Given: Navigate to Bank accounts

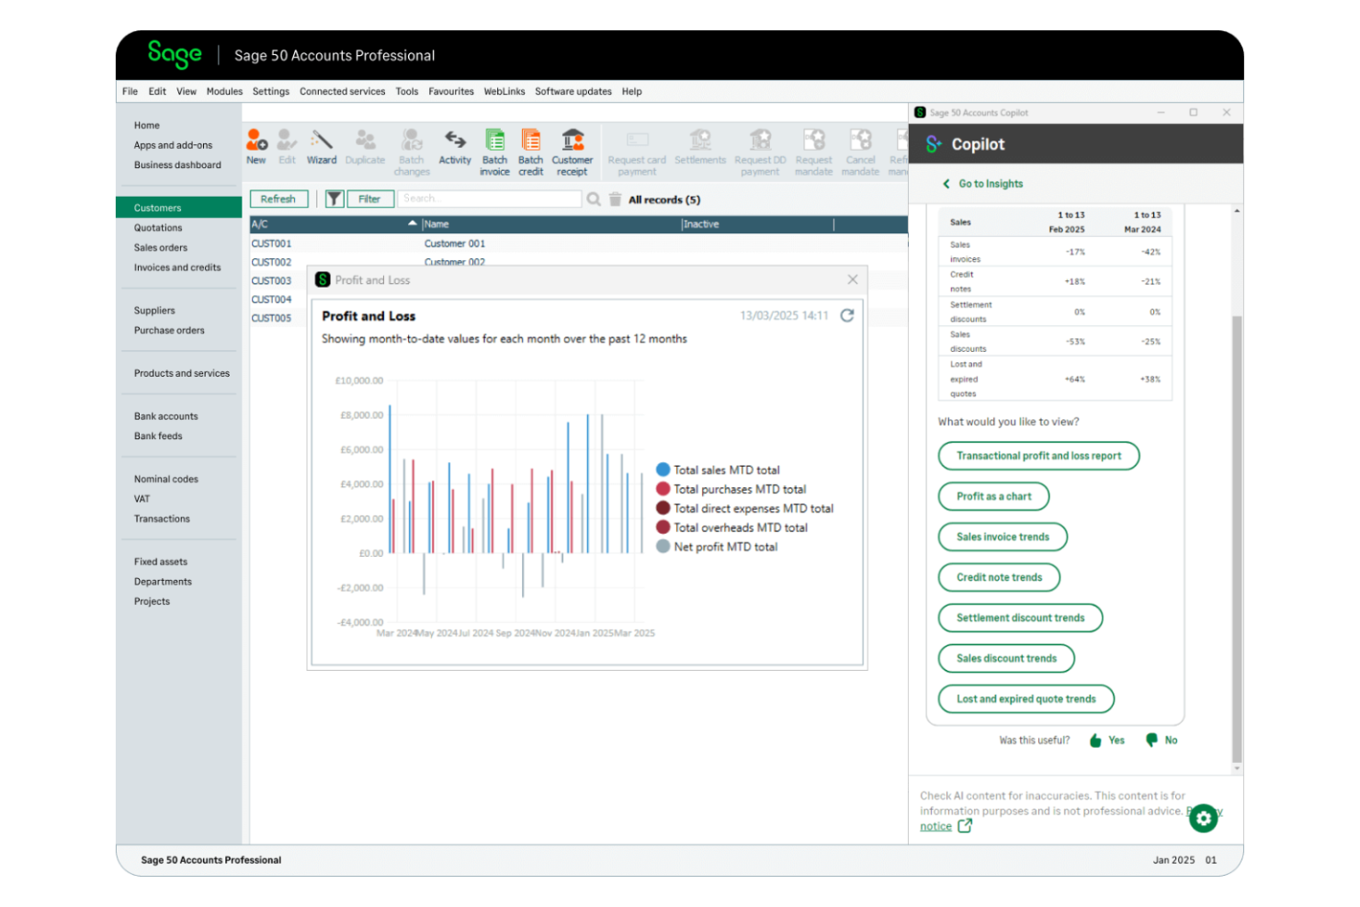Looking at the screenshot, I should (x=166, y=416).
